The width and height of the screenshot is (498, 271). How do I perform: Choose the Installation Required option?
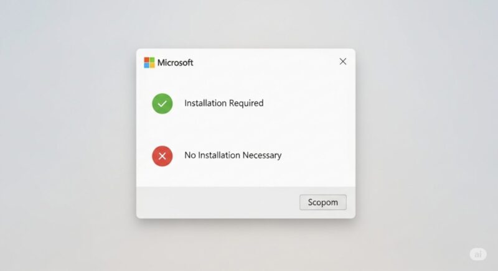208,104
